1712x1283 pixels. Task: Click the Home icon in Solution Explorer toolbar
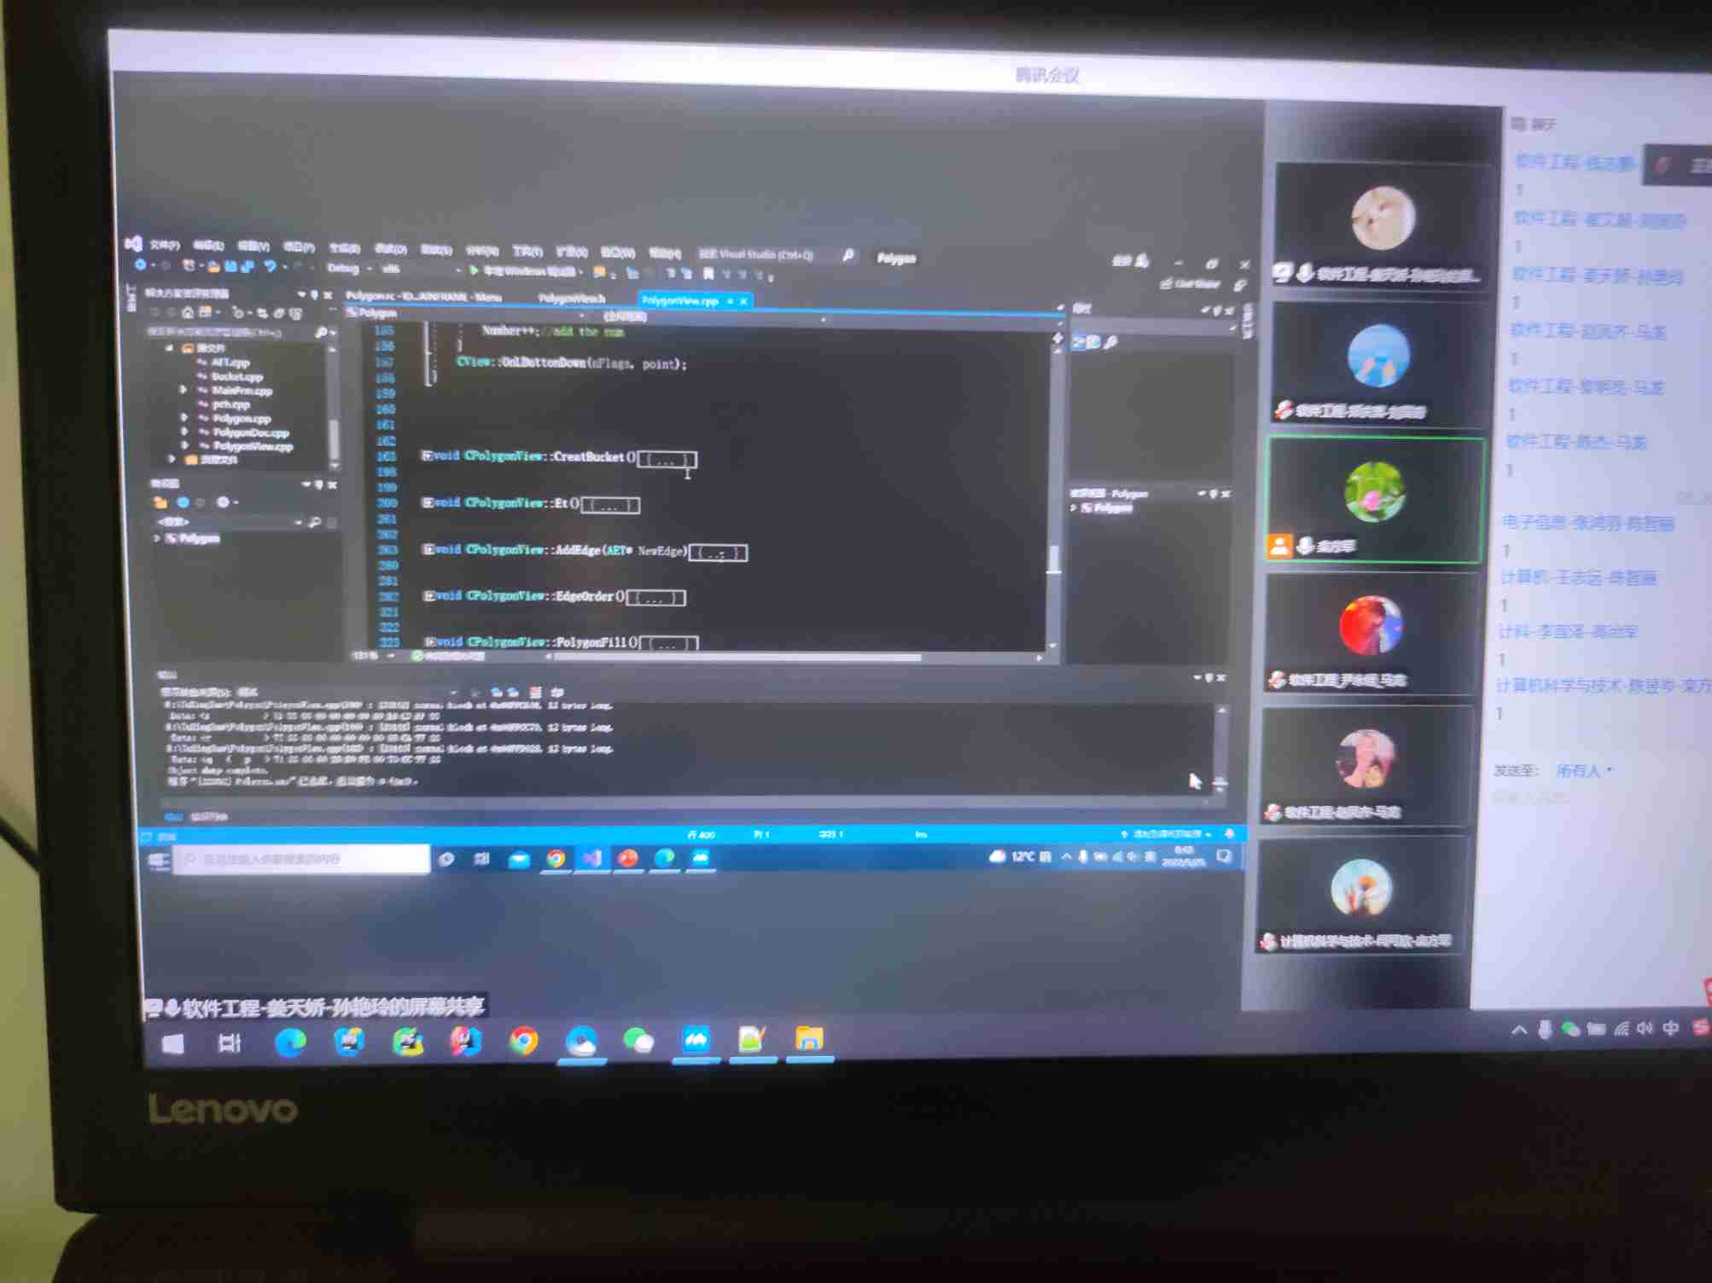point(188,312)
